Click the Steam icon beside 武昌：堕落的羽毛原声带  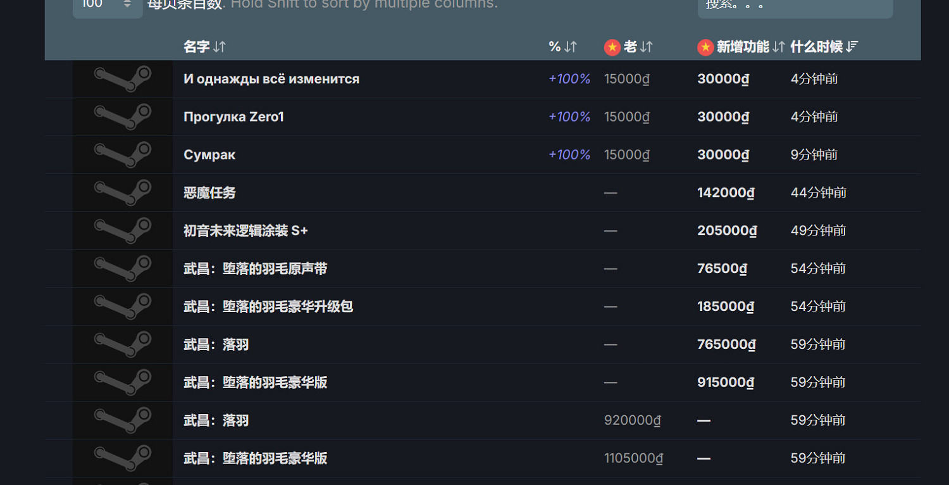point(123,269)
